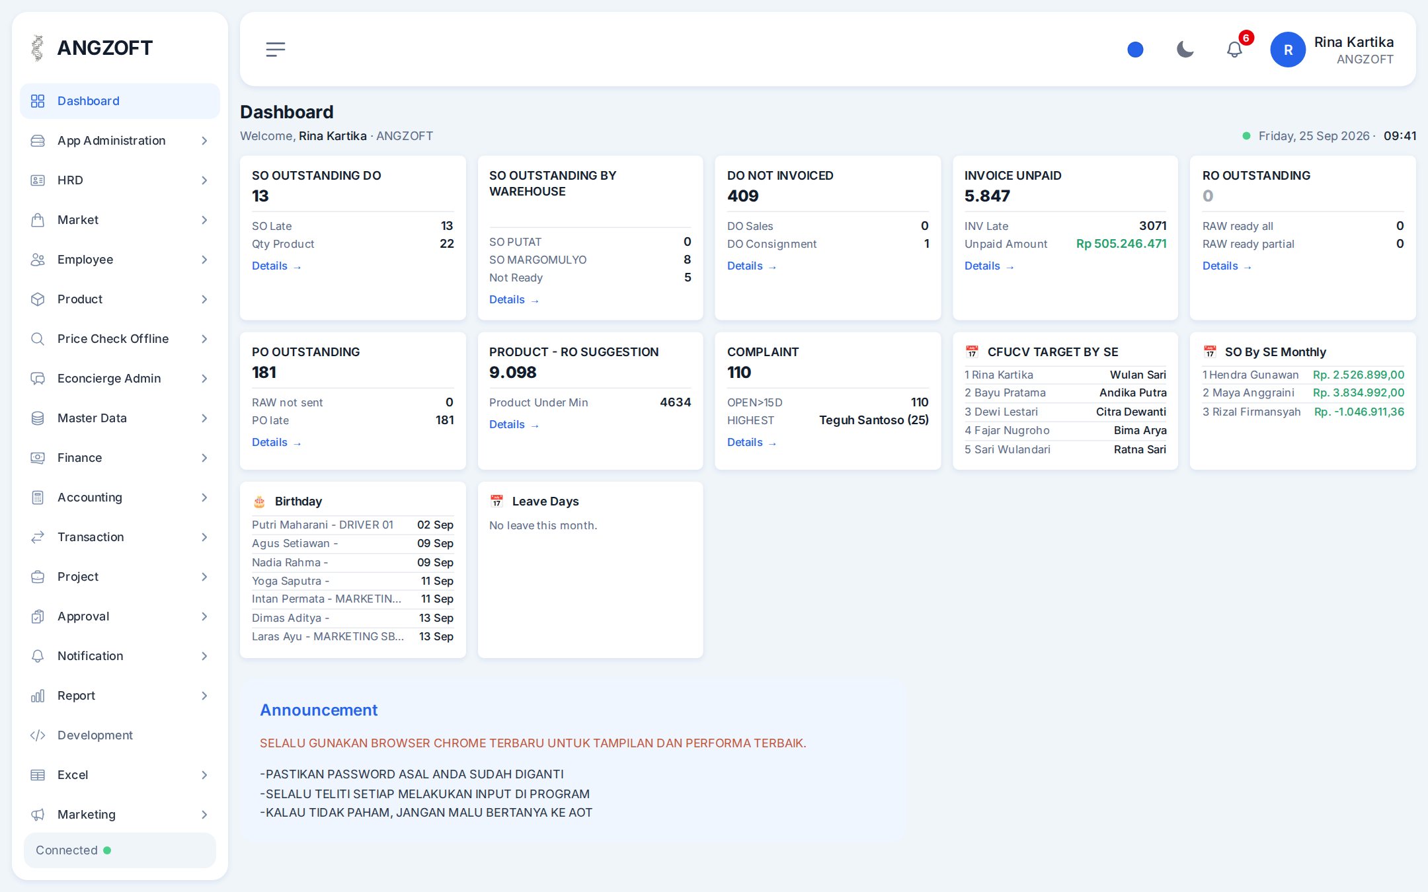This screenshot has height=892, width=1428.
Task: Expand the Notification chevron
Action: click(x=204, y=656)
